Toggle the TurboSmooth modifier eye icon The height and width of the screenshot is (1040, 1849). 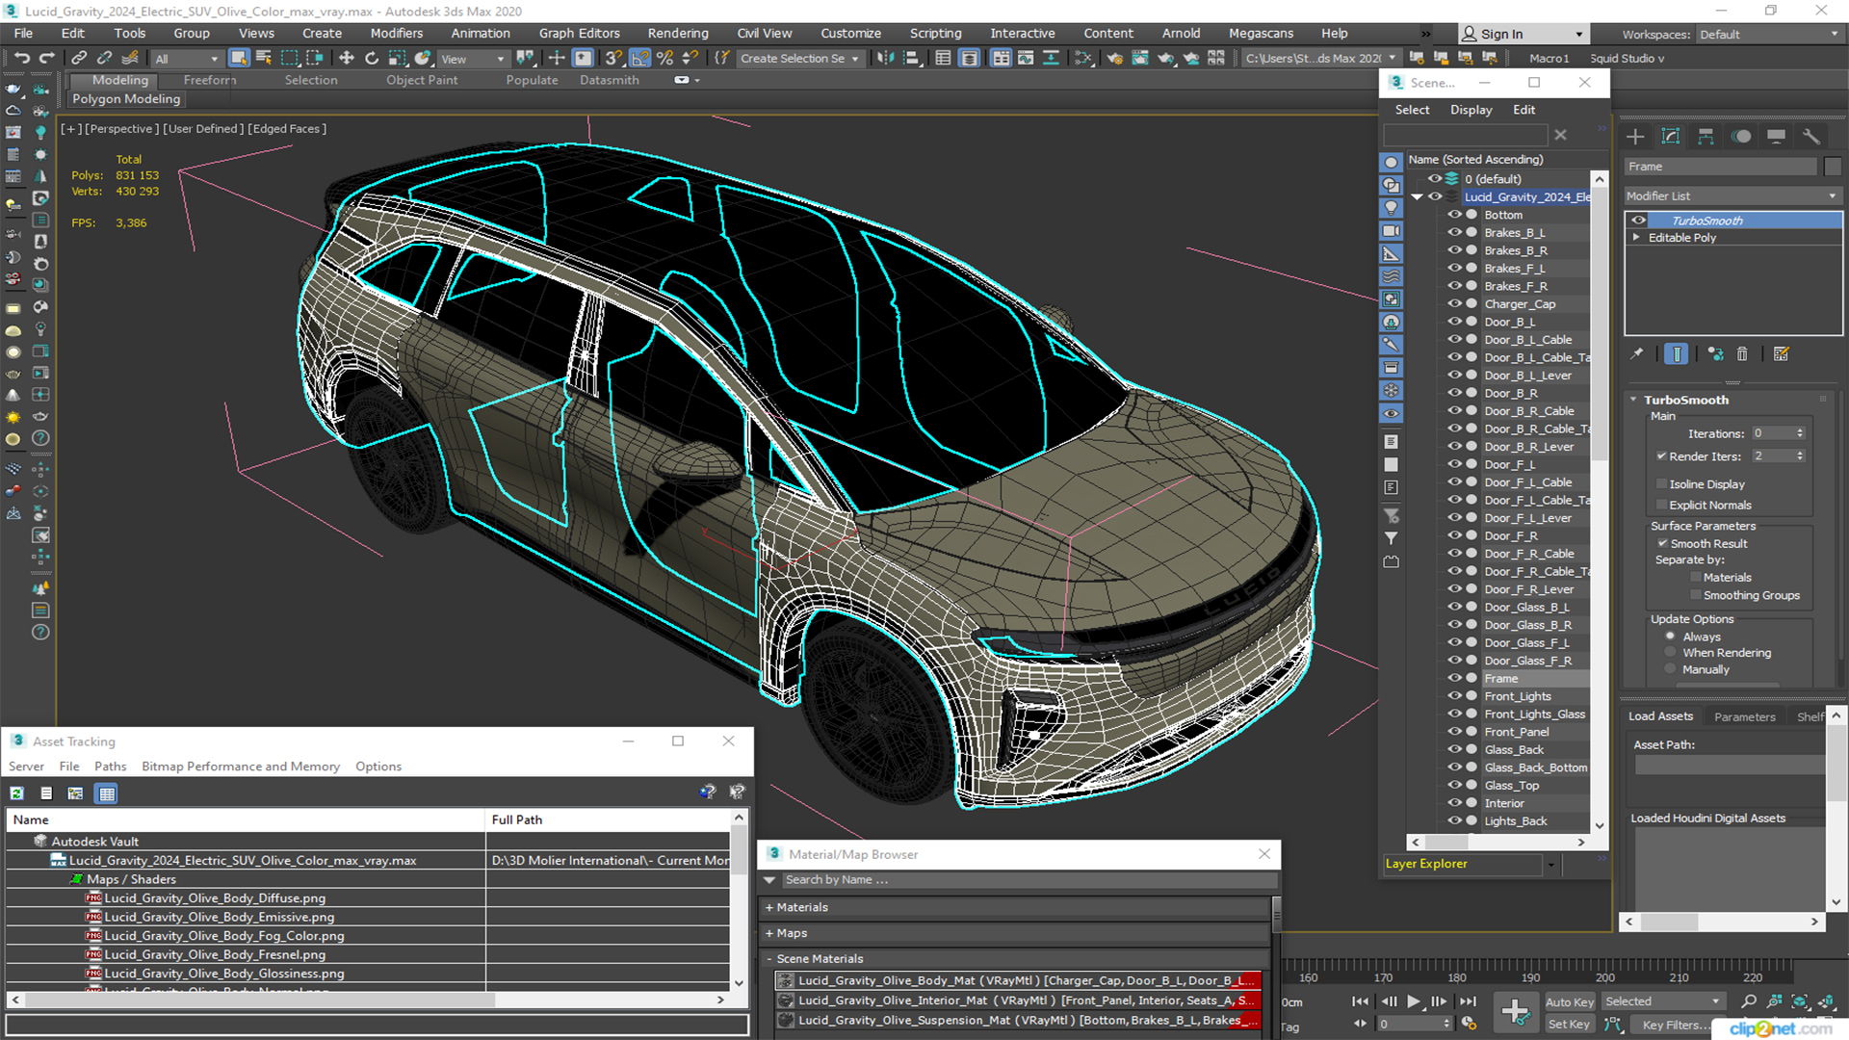1638,221
